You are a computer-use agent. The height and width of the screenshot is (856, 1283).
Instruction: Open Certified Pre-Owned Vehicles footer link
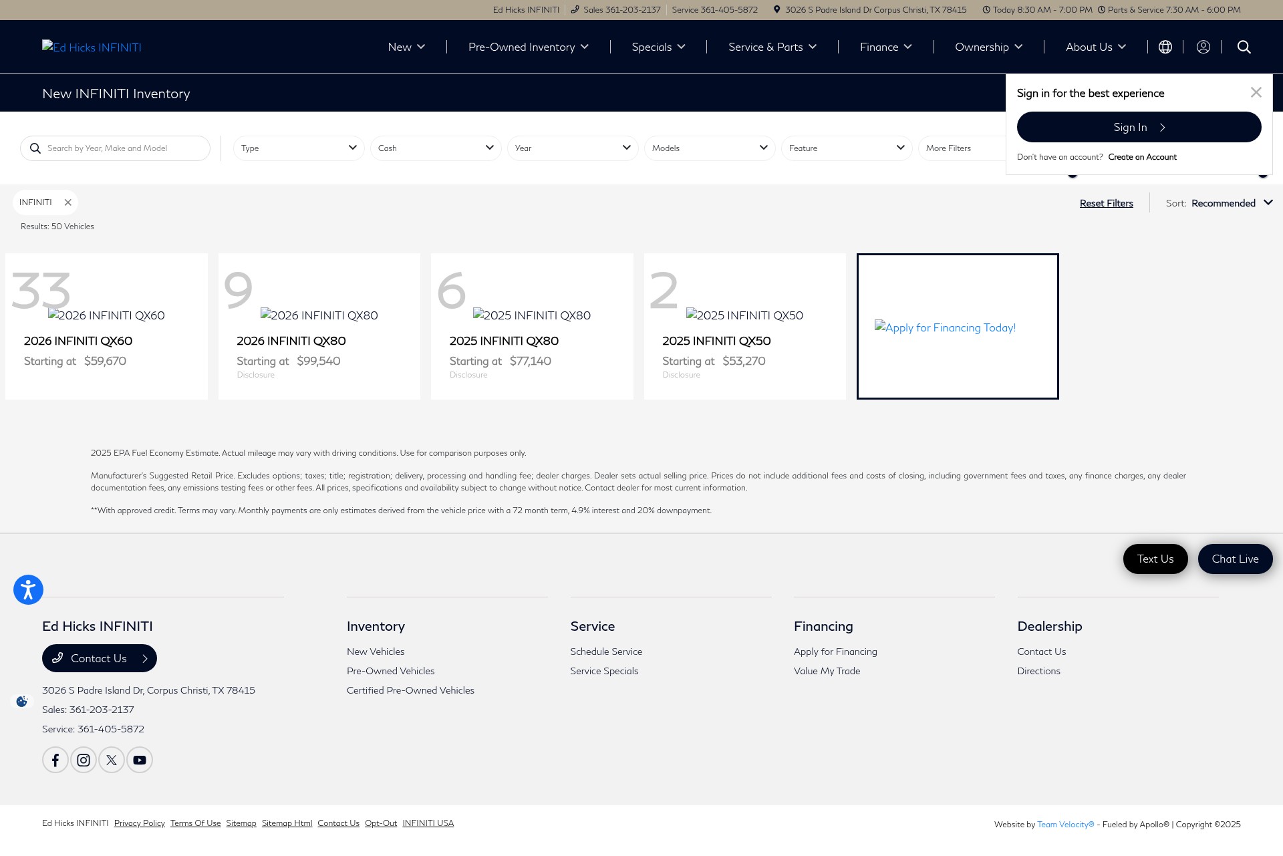410,690
